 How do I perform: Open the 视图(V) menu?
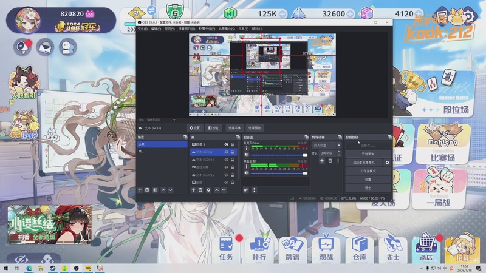[x=169, y=29]
